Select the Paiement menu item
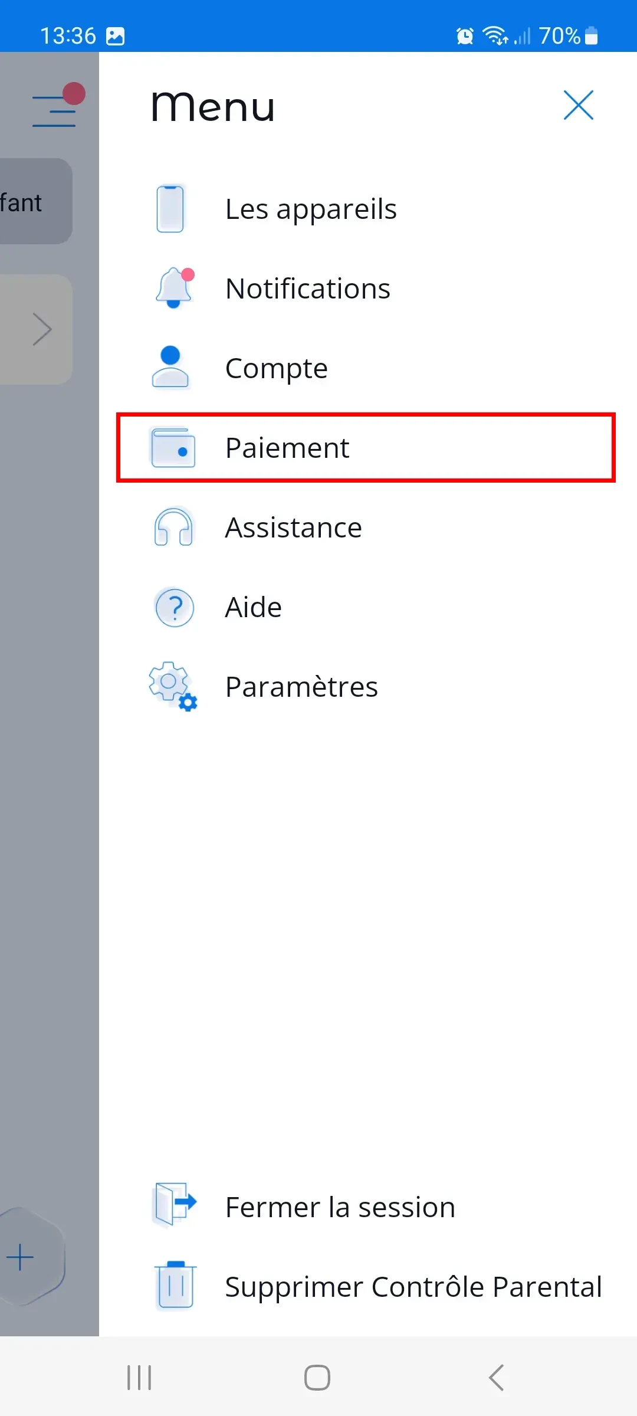Screen dimensions: 637x1416 (x=287, y=448)
